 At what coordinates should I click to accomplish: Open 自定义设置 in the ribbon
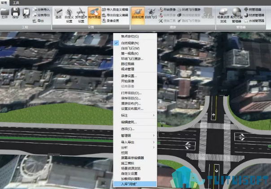69,15
